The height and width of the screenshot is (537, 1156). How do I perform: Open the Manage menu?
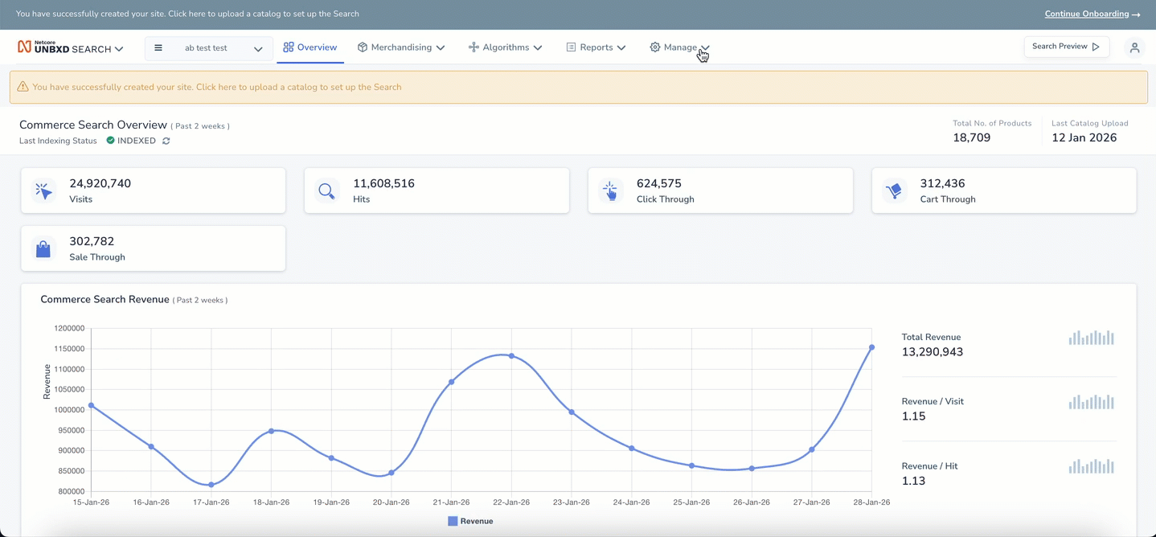[679, 47]
